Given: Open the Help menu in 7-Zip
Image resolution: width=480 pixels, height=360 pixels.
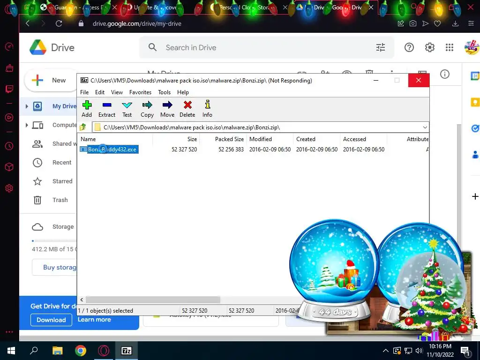Looking at the screenshot, I should click(183, 92).
